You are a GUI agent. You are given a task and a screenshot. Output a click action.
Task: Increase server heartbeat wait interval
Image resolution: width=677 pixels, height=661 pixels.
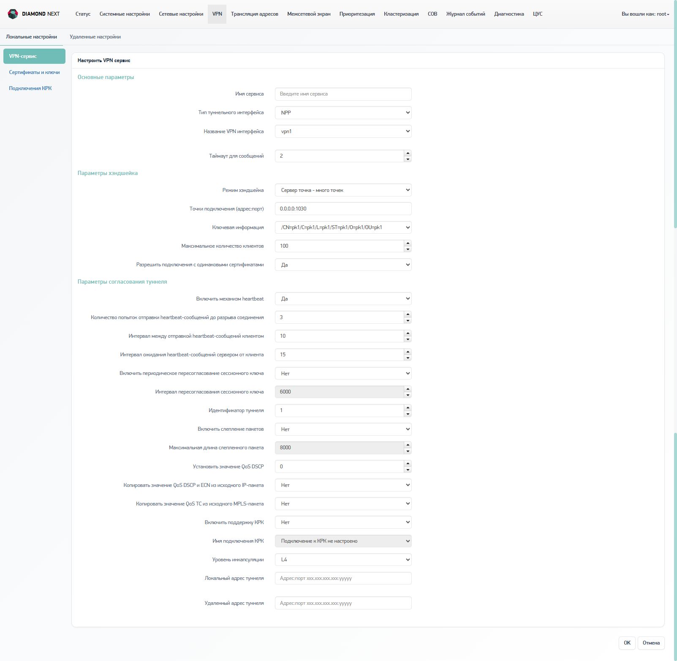[x=408, y=352]
